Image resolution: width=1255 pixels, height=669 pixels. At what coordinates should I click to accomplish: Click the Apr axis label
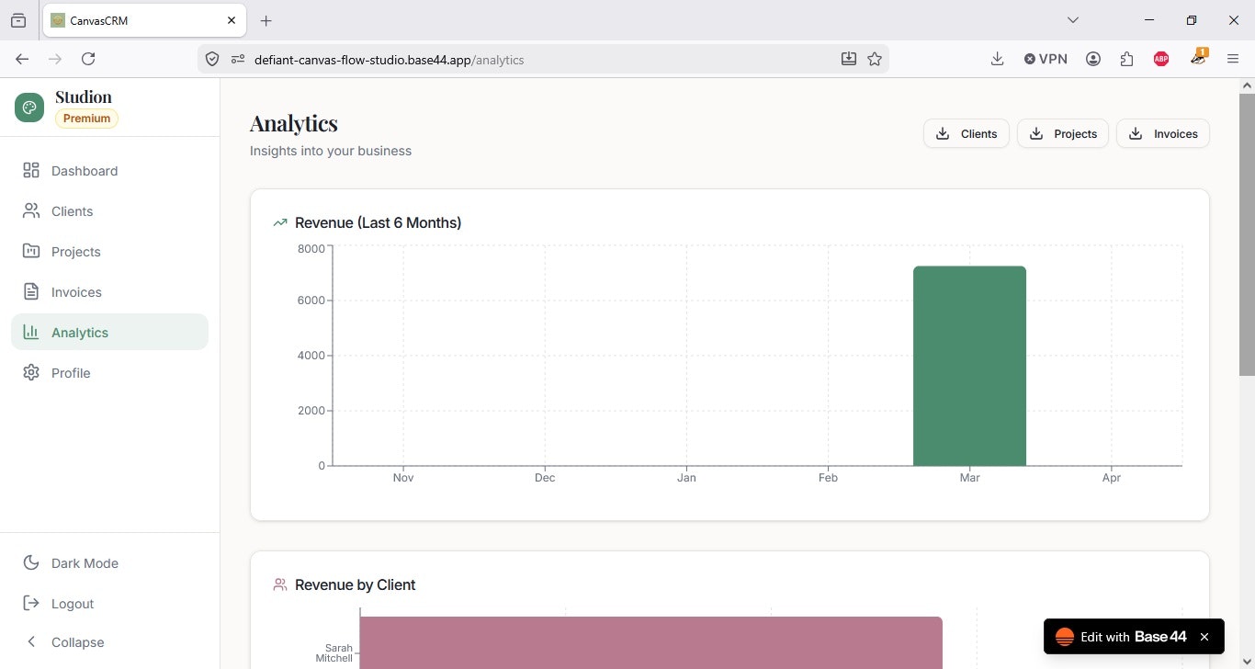click(1112, 478)
